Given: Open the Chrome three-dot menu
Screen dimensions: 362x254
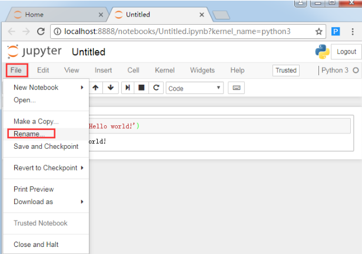Looking at the screenshot, I should tap(353, 31).
